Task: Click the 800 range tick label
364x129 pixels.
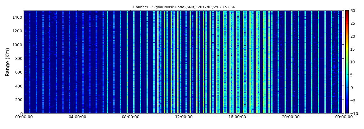Action: pyautogui.click(x=19, y=58)
